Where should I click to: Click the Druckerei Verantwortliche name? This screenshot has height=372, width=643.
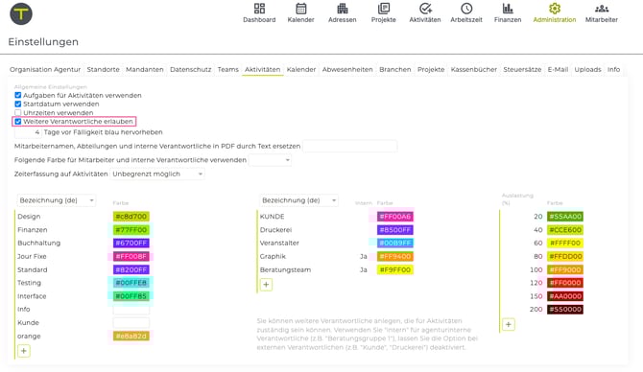[275, 230]
